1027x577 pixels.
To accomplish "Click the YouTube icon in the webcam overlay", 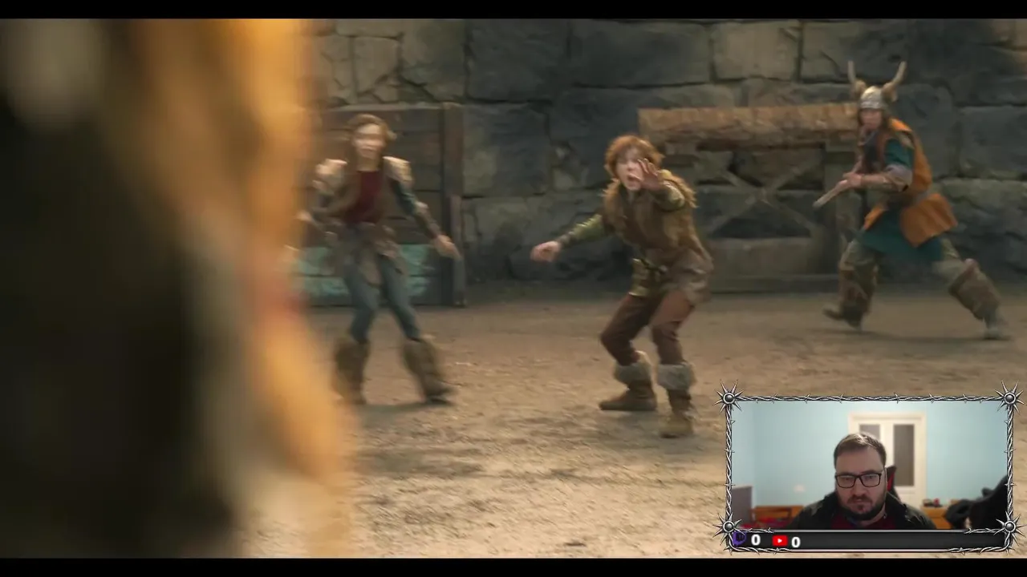I will tap(780, 541).
